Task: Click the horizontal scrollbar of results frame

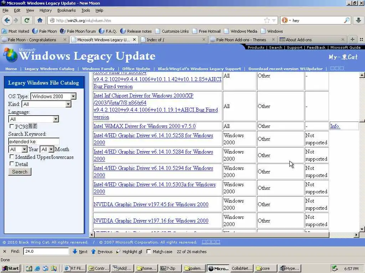Action: [x=212, y=235]
